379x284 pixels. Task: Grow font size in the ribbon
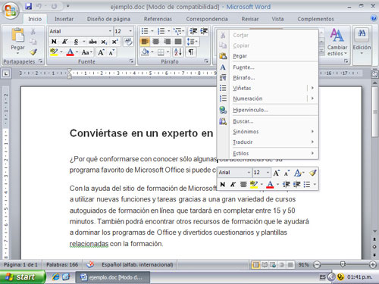[x=101, y=52]
